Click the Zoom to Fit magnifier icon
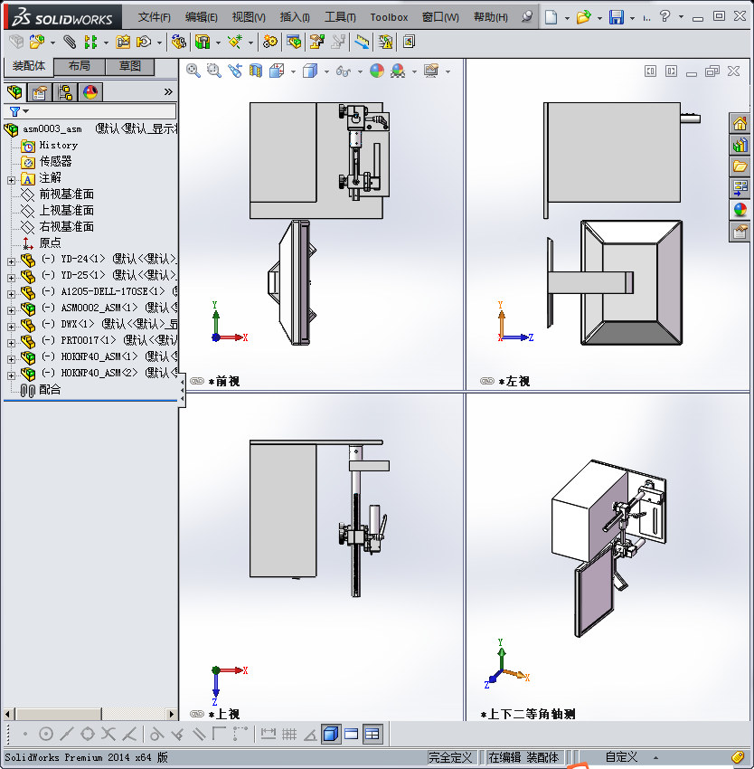754x769 pixels. coord(193,71)
